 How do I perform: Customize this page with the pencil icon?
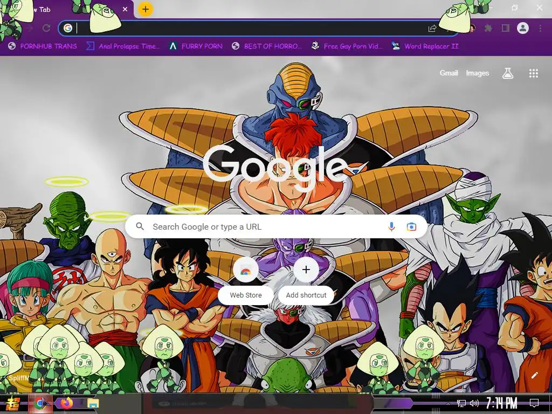[534, 375]
